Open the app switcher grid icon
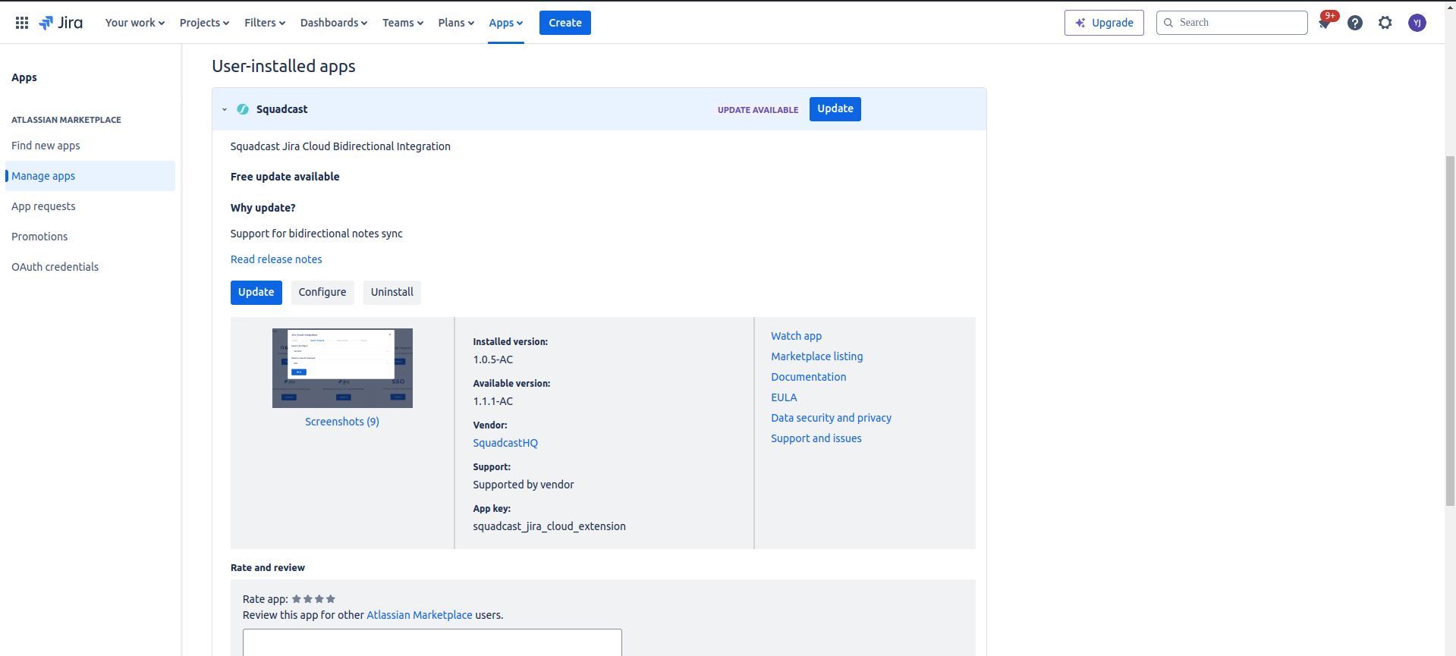Image resolution: width=1456 pixels, height=656 pixels. click(22, 23)
